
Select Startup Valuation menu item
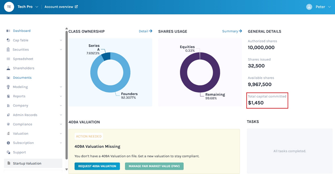pyautogui.click(x=27, y=163)
